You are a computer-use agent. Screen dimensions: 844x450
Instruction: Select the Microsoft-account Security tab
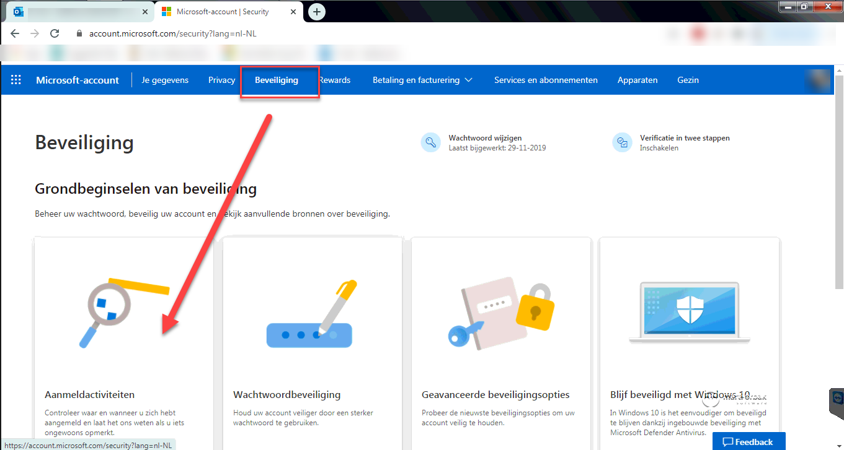point(230,12)
